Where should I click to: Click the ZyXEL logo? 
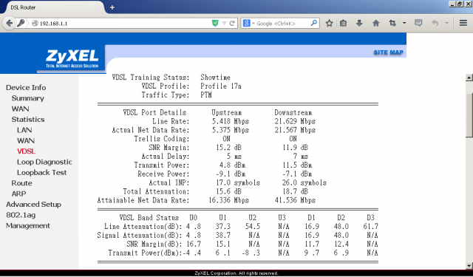tap(72, 58)
